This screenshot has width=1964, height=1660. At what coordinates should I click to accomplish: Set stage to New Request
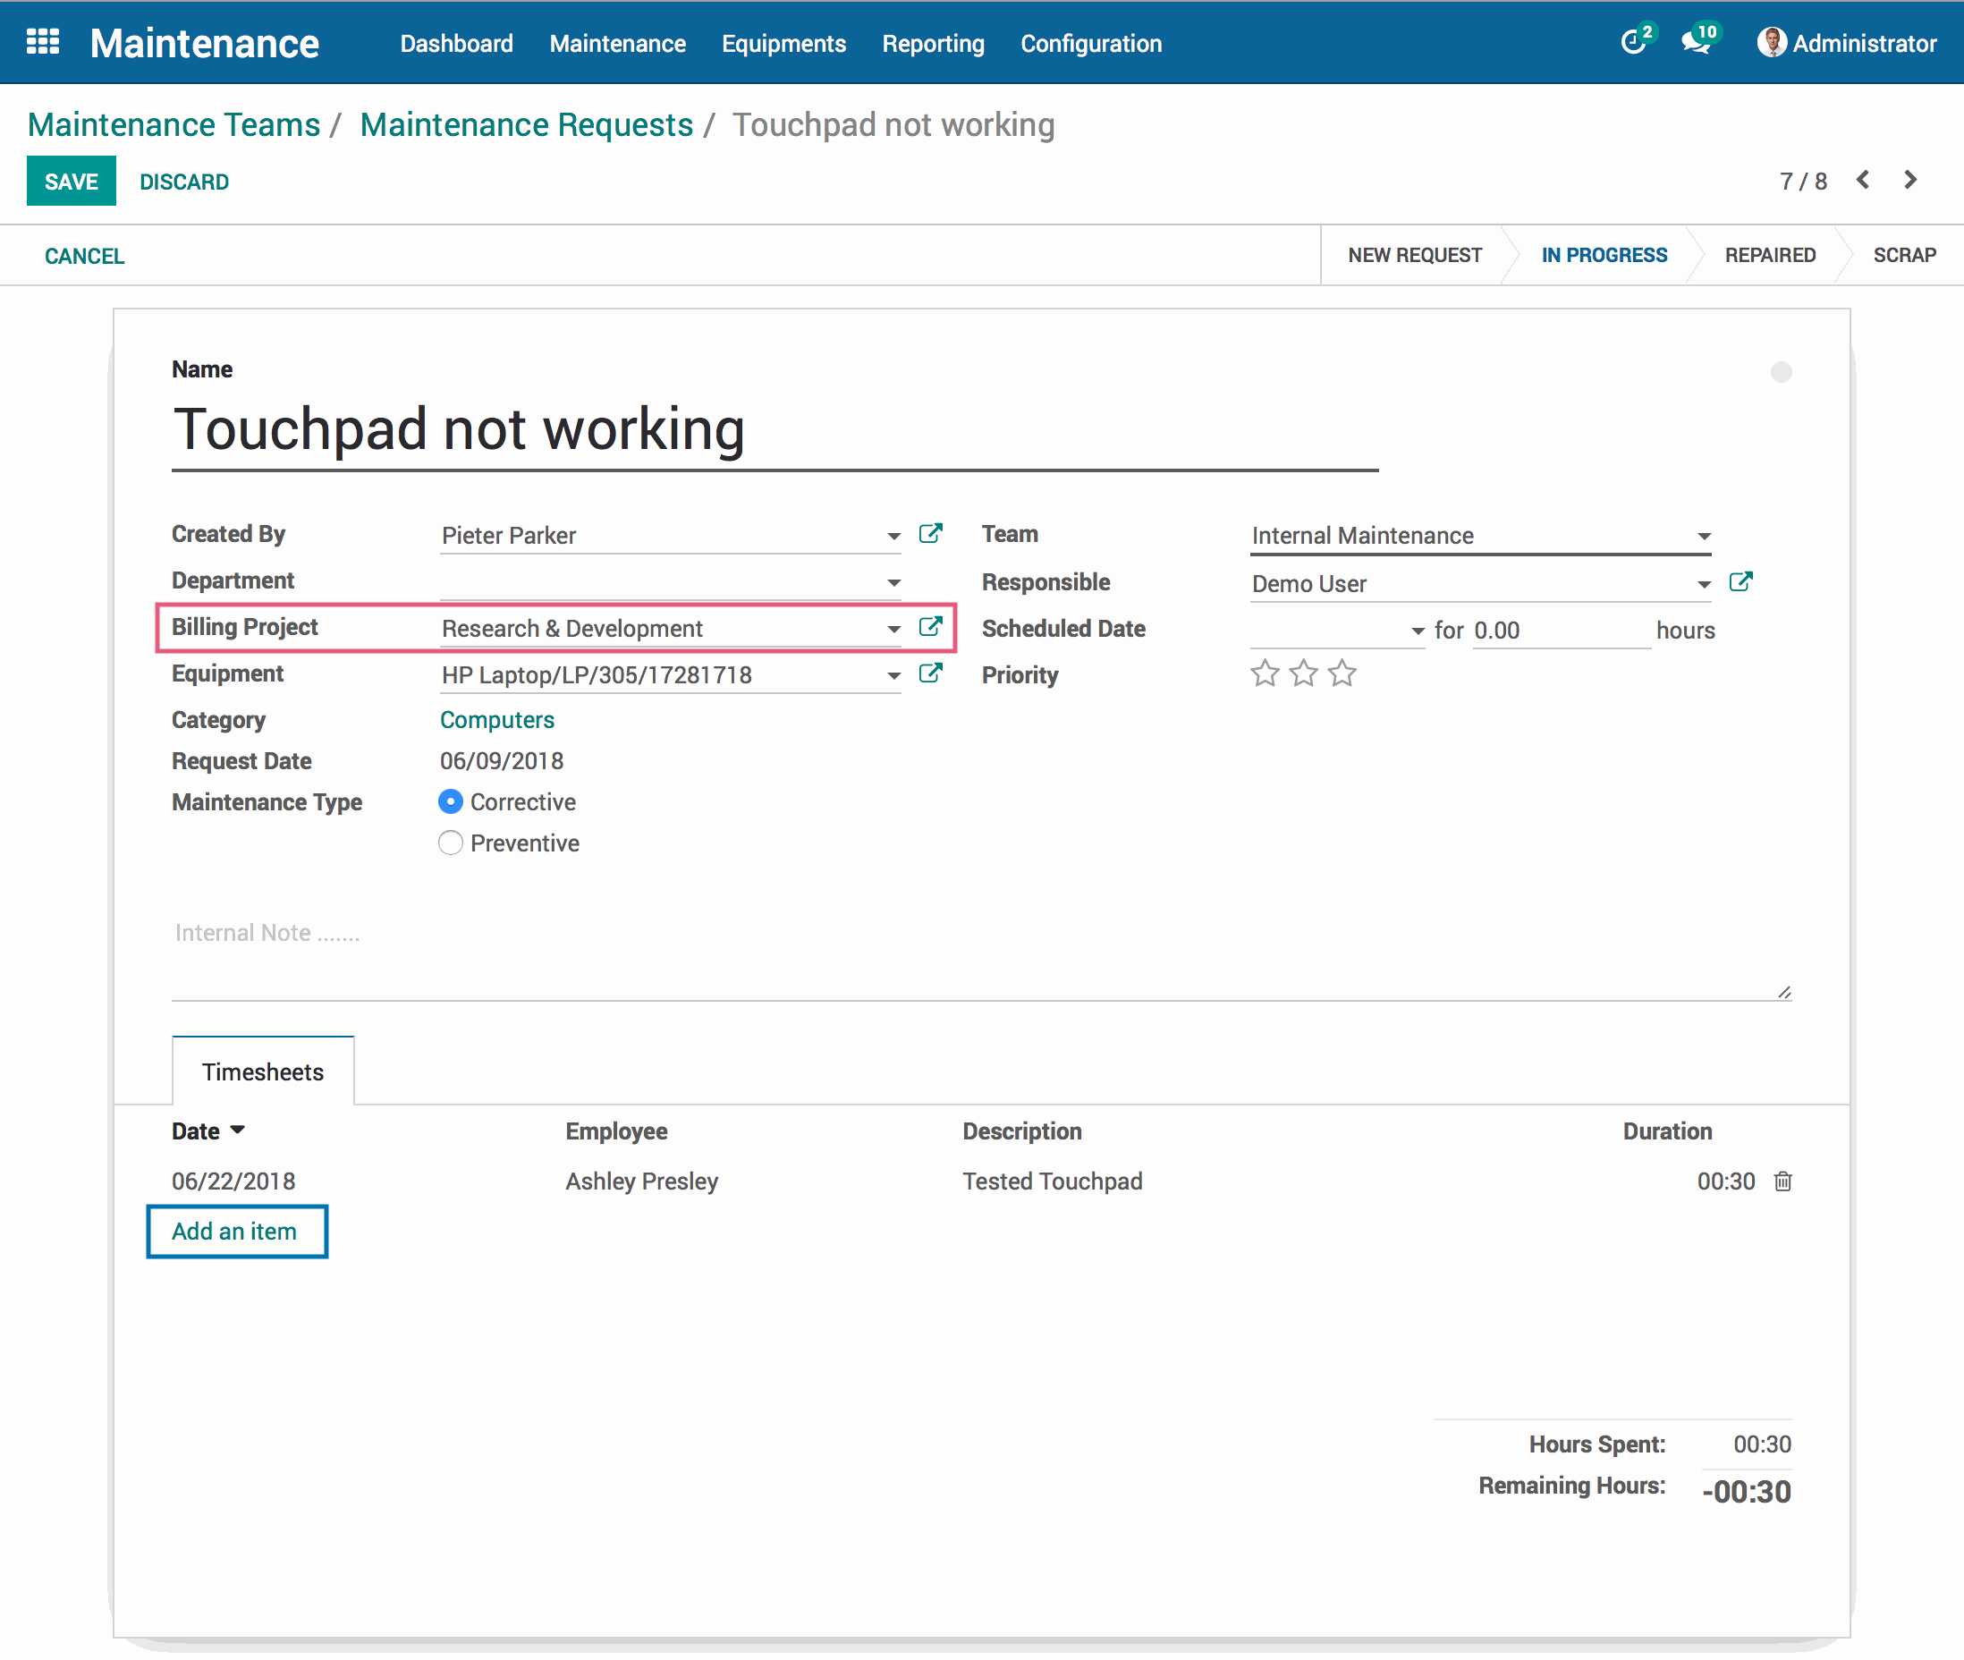coord(1414,255)
